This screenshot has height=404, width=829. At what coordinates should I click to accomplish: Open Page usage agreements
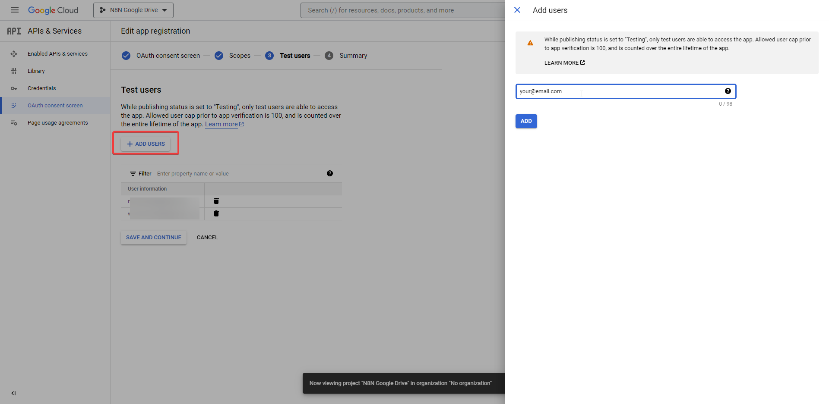coord(57,123)
